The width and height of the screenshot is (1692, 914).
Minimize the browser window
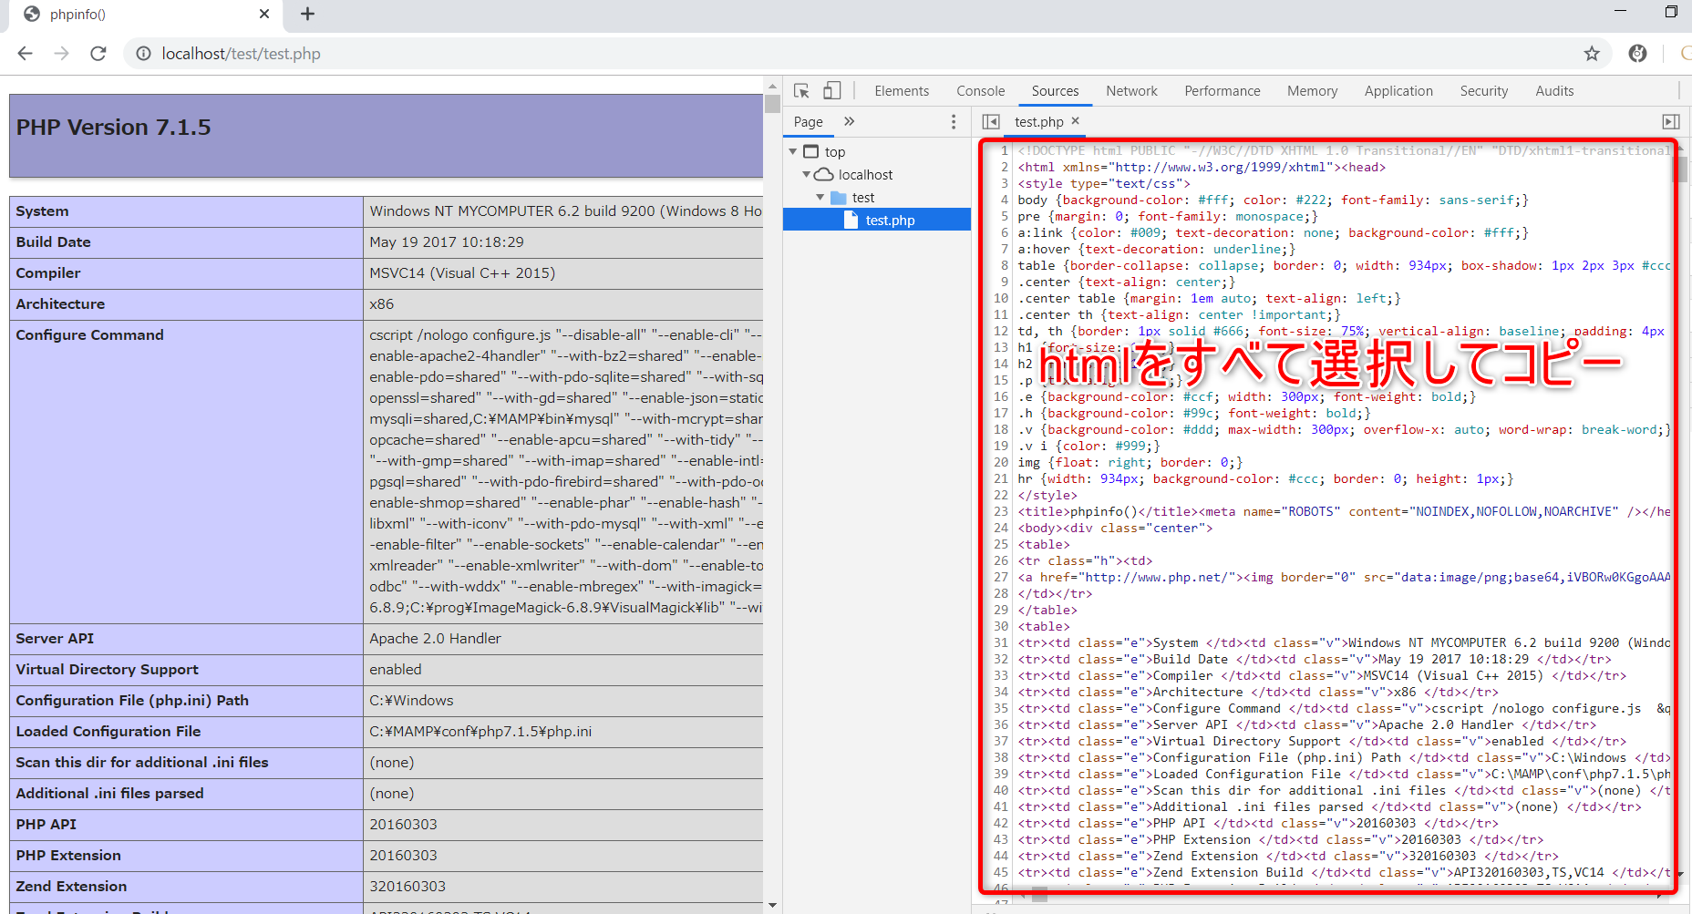[1620, 12]
